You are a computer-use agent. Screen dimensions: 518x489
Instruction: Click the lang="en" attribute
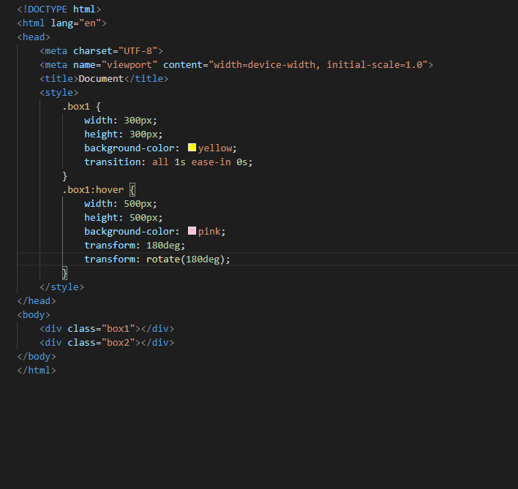[x=76, y=23]
